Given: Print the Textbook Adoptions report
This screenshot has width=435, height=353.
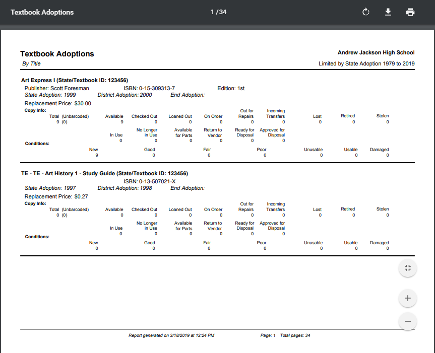Looking at the screenshot, I should (x=410, y=12).
